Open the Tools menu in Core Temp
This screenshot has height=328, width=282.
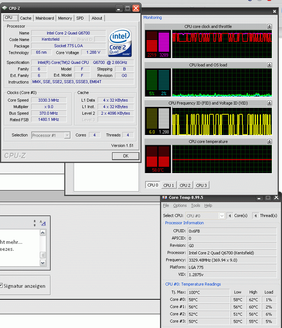tap(196, 205)
